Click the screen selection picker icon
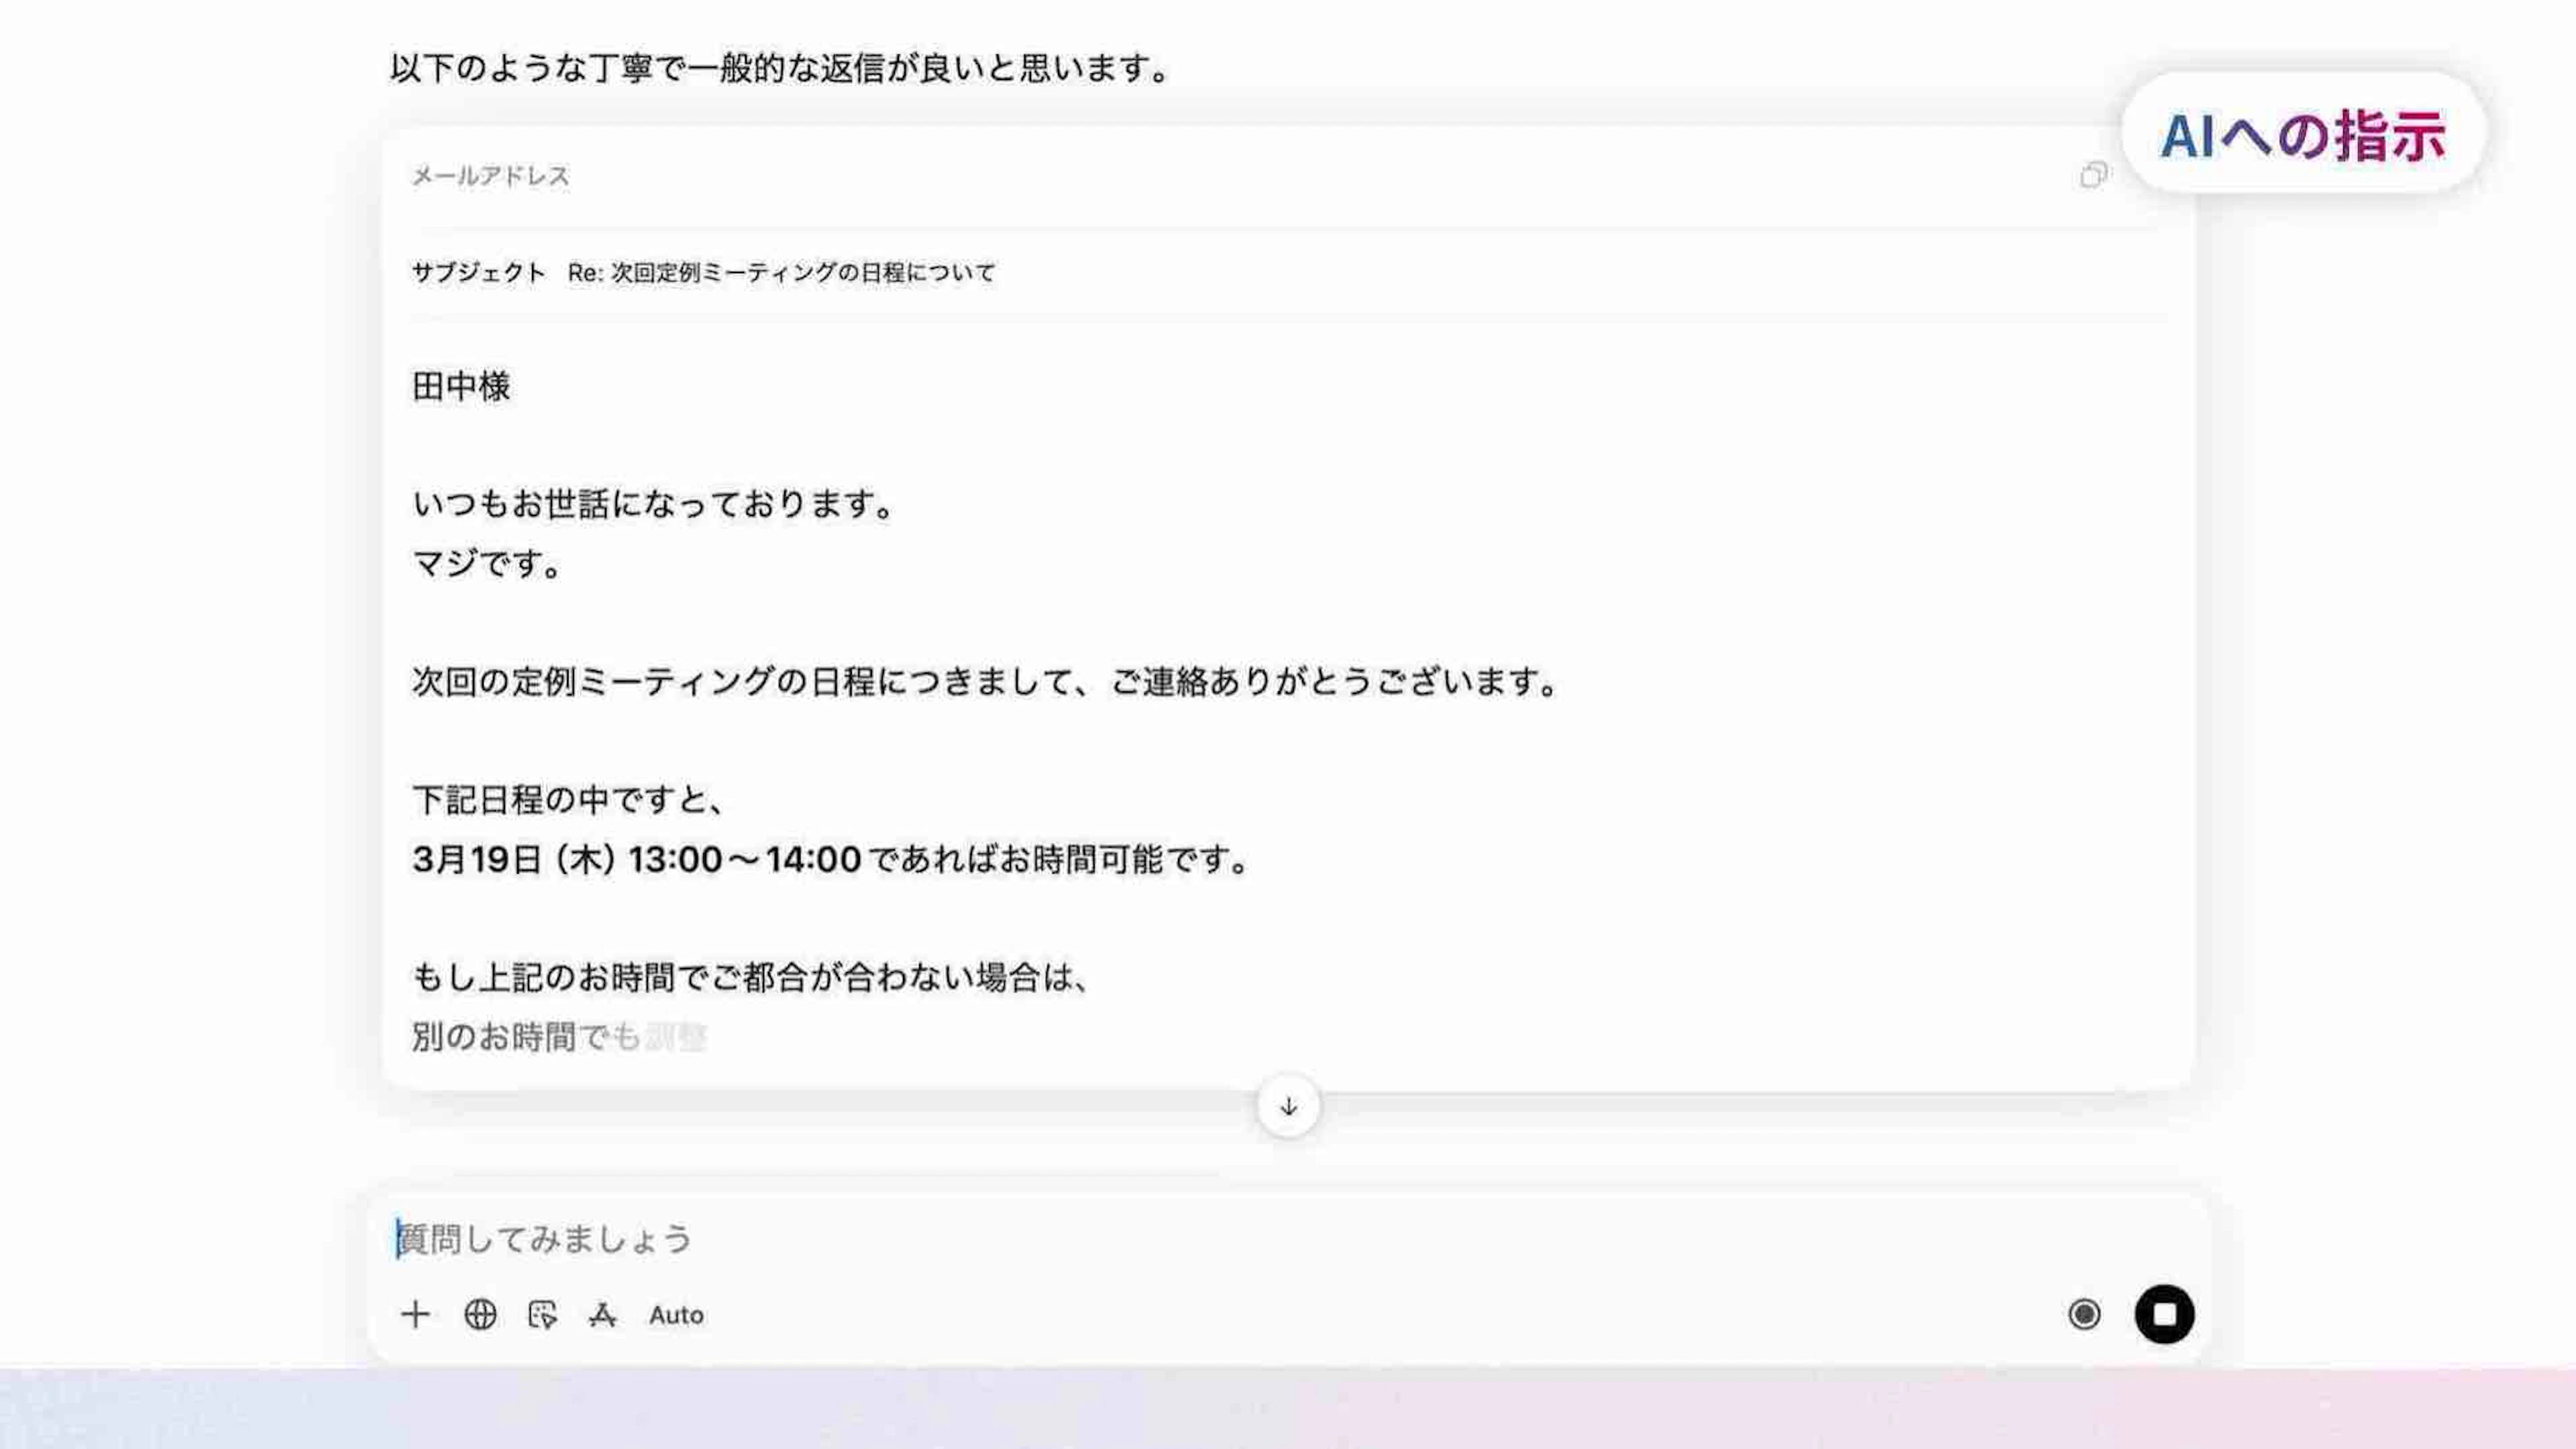The height and width of the screenshot is (1449, 2576). pos(542,1314)
